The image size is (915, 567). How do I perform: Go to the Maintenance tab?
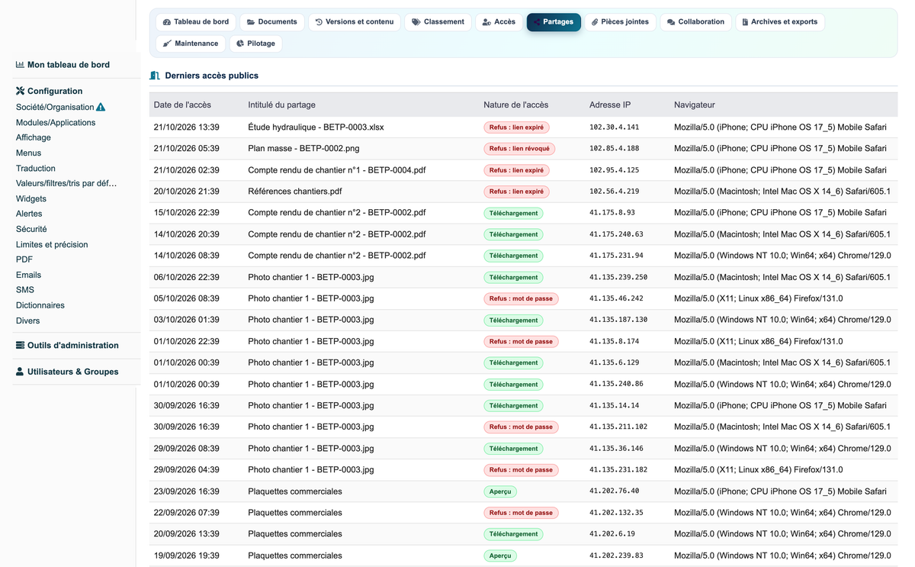[191, 43]
